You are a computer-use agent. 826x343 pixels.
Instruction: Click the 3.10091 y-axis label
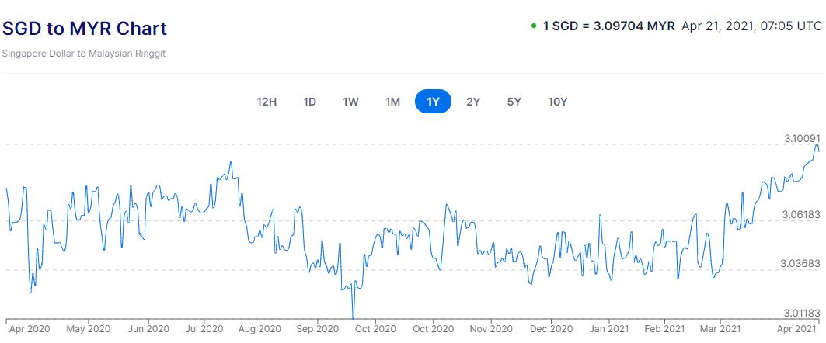(801, 138)
